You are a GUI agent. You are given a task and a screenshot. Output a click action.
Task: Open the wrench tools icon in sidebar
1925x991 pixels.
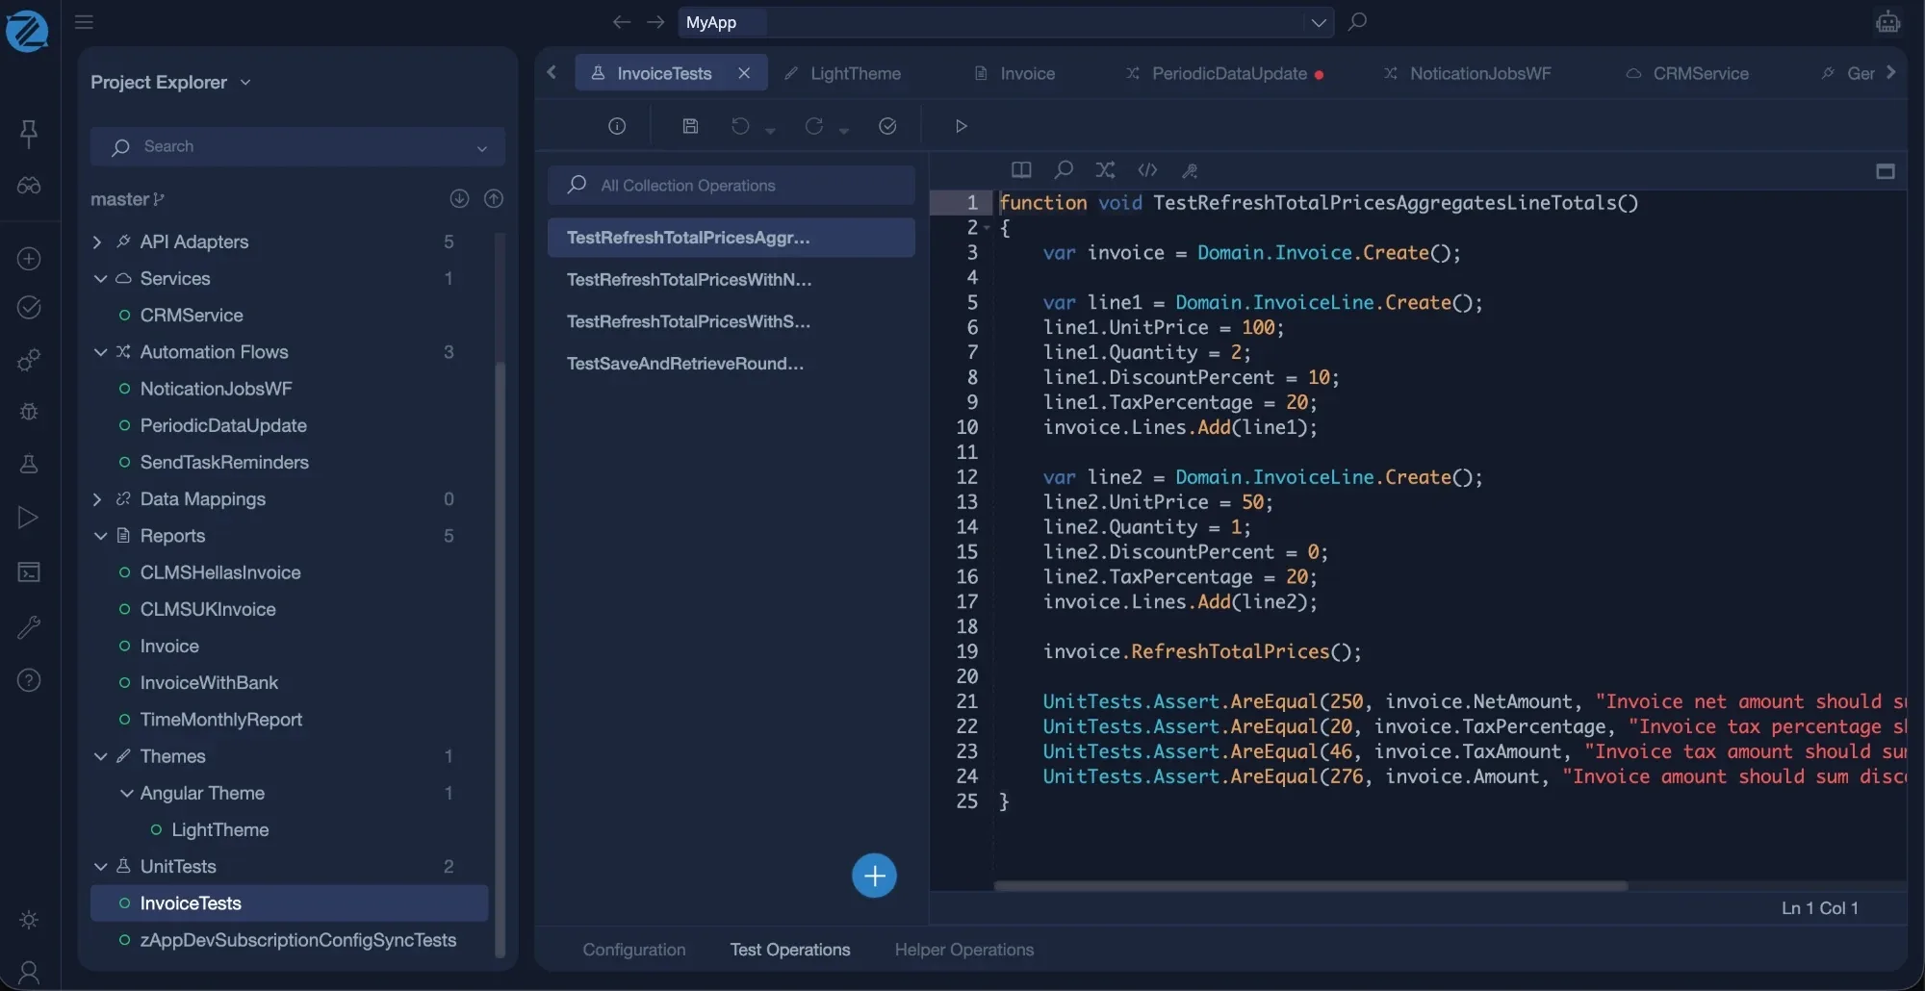tap(29, 627)
